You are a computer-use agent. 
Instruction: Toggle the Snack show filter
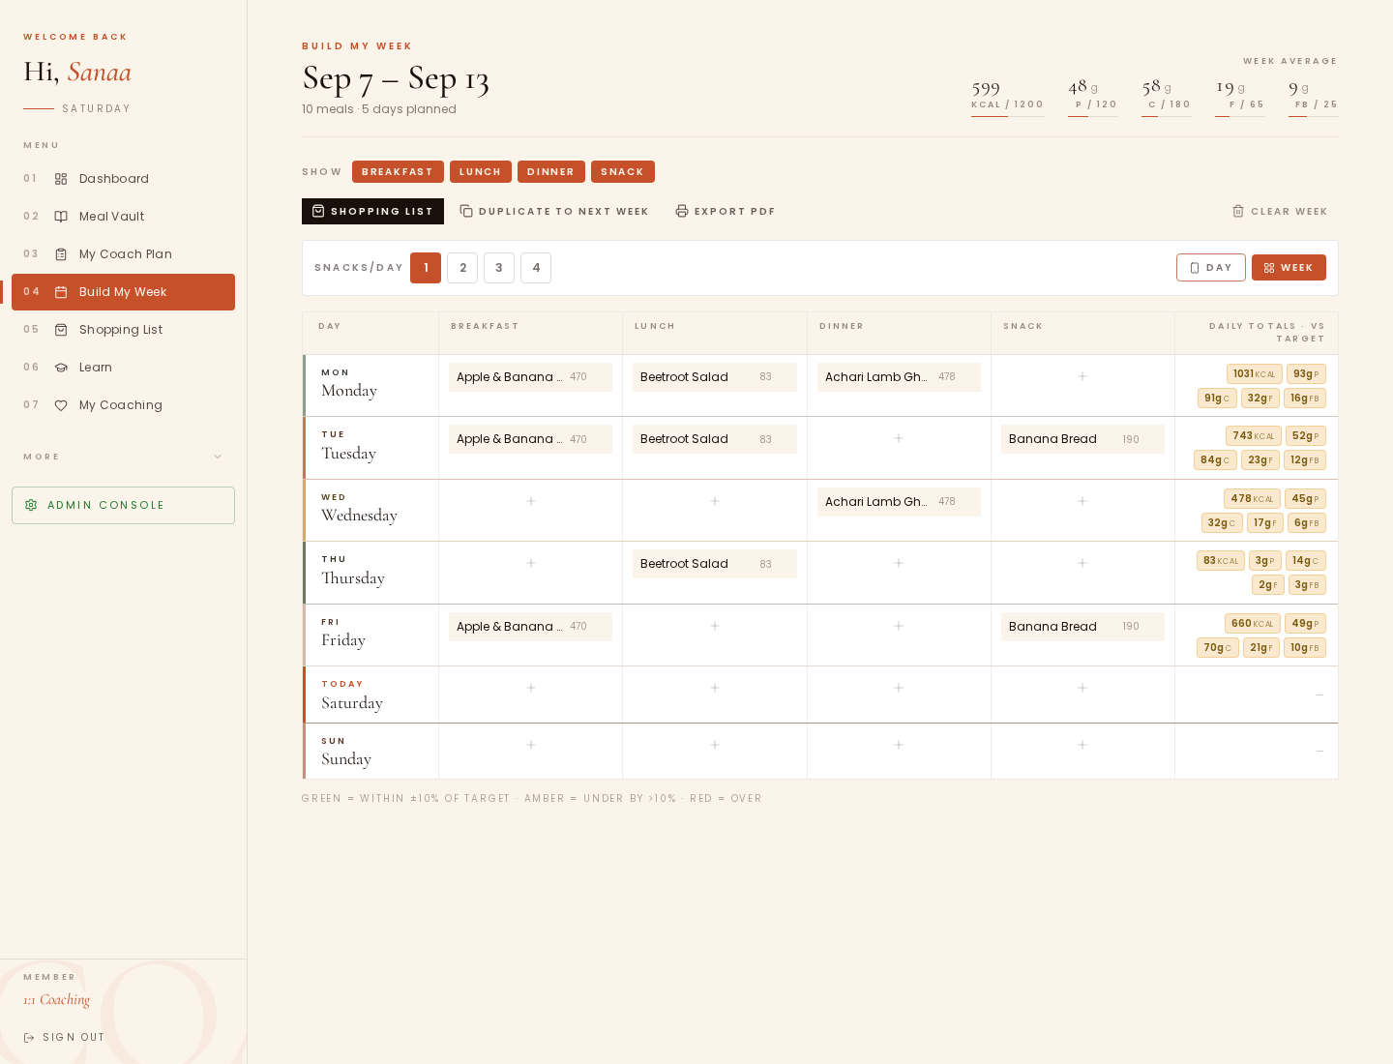tap(623, 171)
